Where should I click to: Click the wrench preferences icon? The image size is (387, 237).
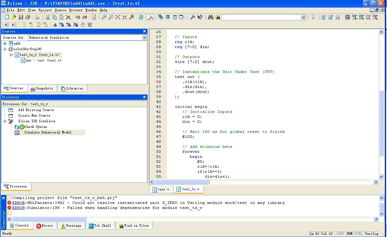click(193, 17)
